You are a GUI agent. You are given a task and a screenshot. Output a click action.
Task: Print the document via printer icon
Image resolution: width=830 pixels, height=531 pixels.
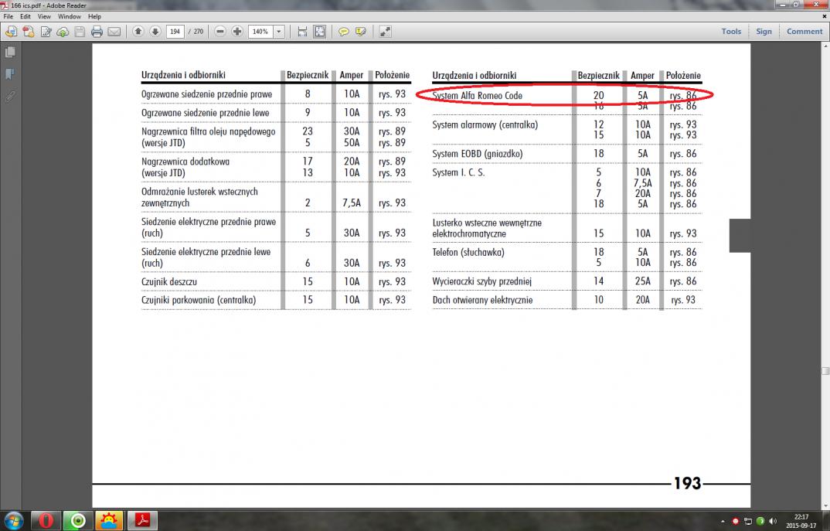[x=97, y=32]
